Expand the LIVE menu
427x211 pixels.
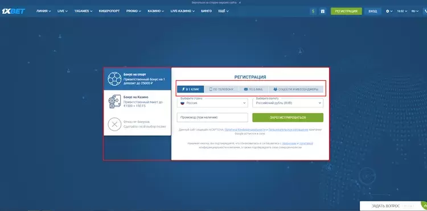pyautogui.click(x=63, y=11)
